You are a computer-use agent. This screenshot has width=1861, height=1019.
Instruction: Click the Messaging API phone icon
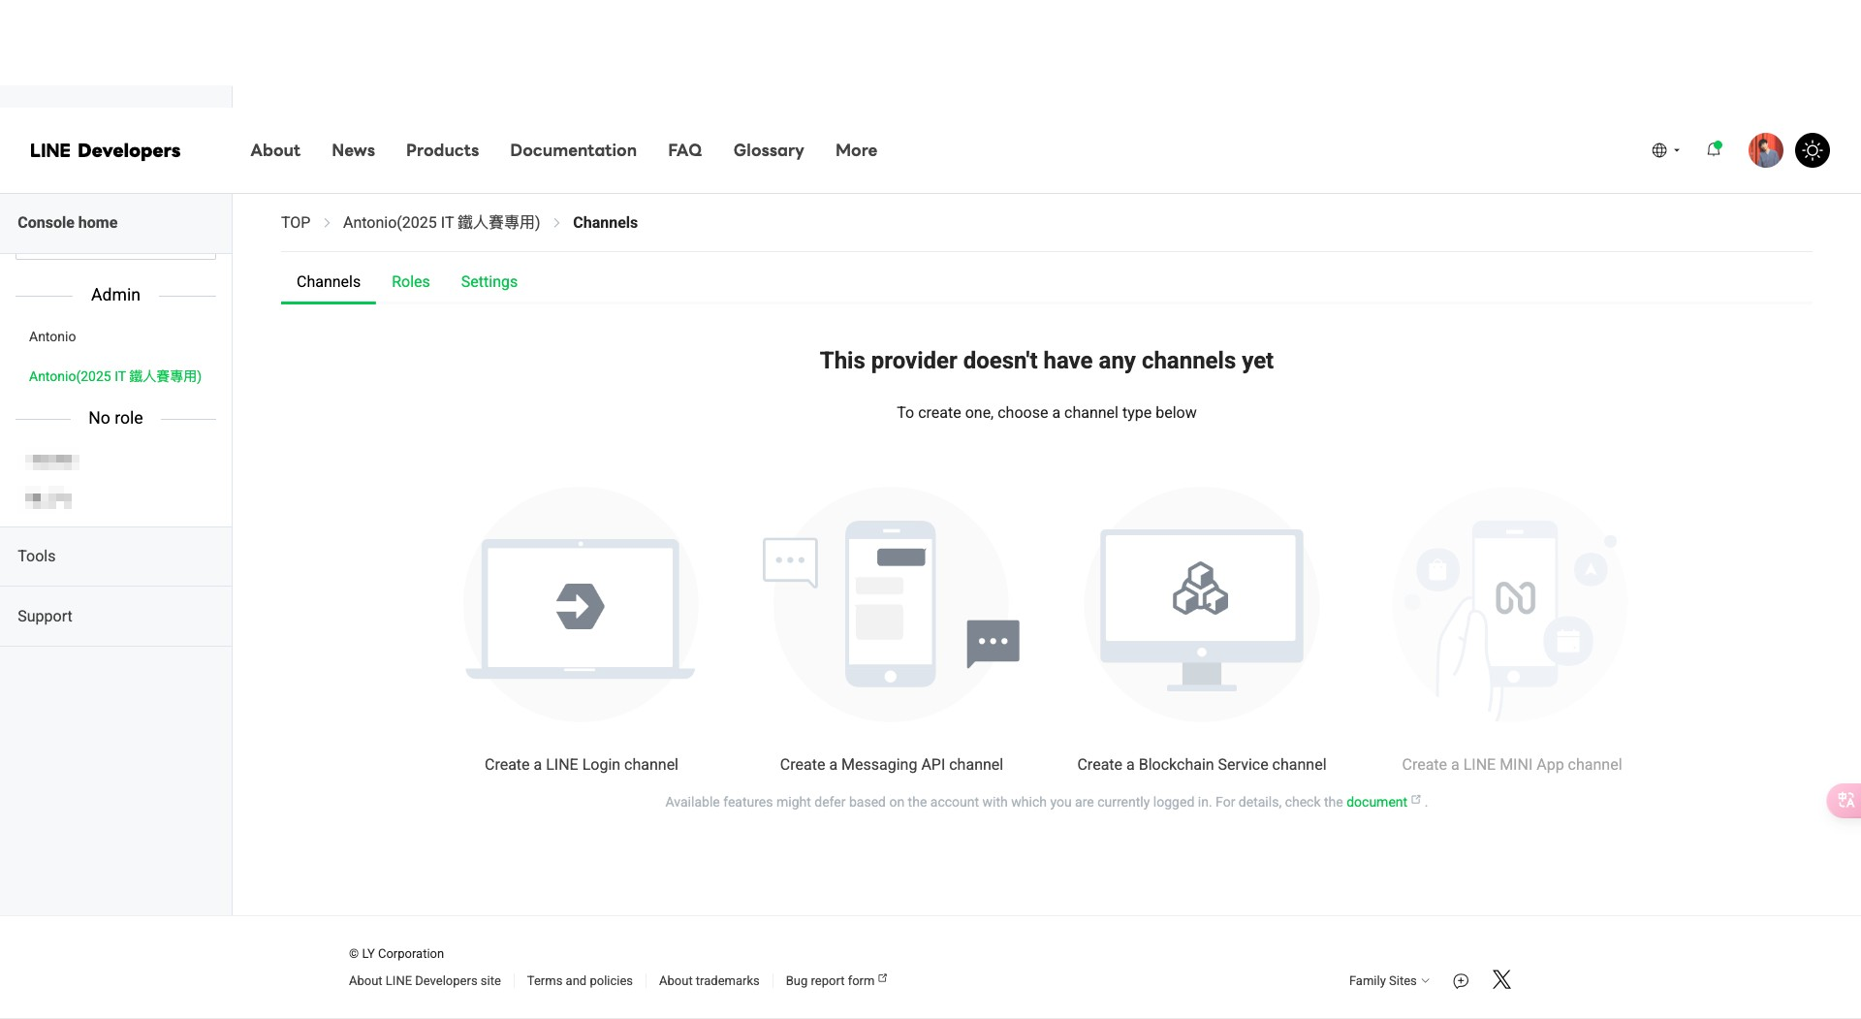[891, 605]
